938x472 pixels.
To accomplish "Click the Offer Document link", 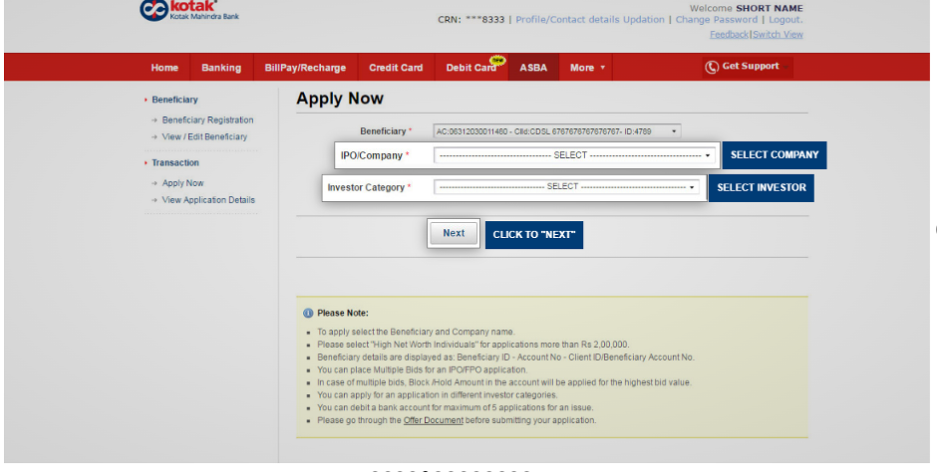I will [433, 420].
